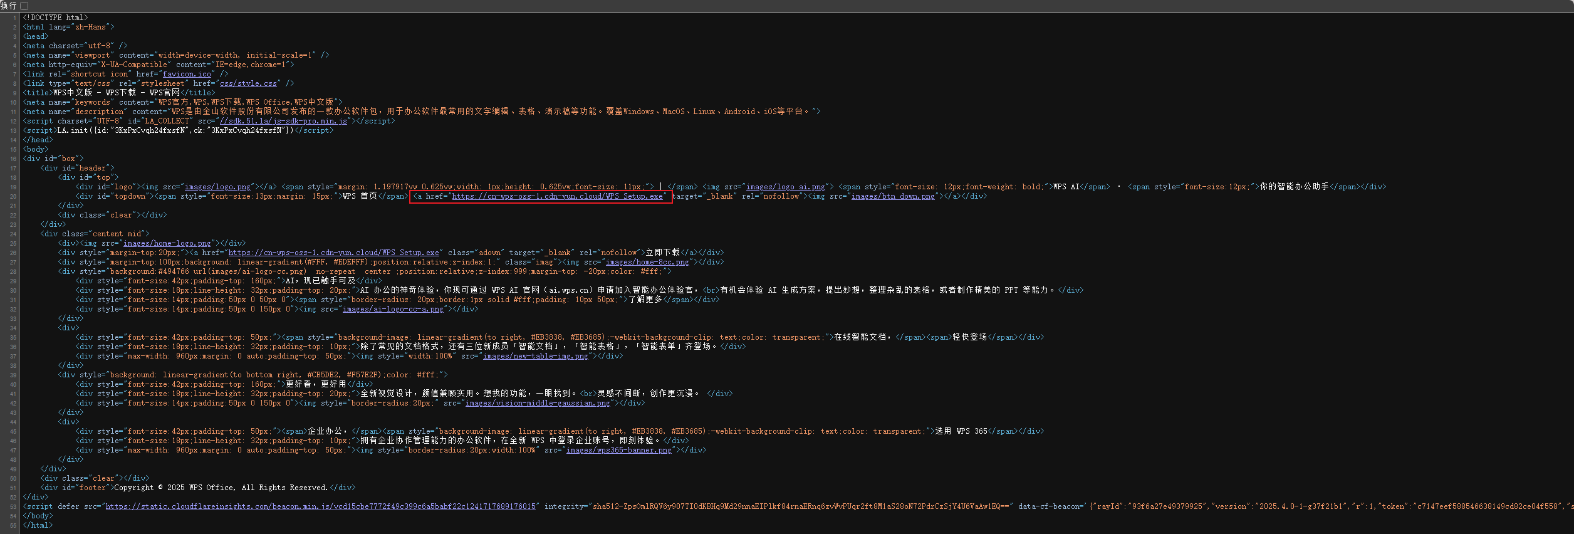This screenshot has height=534, width=1574.
Task: Click the 立即下载 anchor text
Action: (x=663, y=253)
